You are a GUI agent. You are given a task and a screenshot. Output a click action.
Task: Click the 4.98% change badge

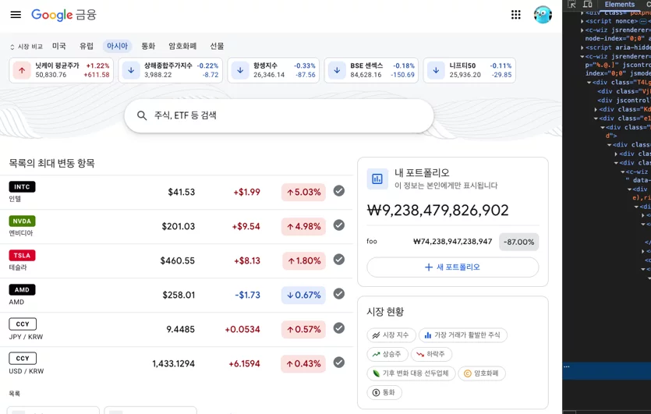(x=303, y=227)
